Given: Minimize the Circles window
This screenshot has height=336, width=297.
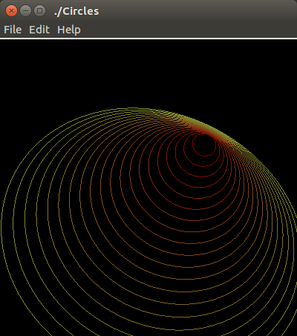Looking at the screenshot, I should tap(25, 11).
